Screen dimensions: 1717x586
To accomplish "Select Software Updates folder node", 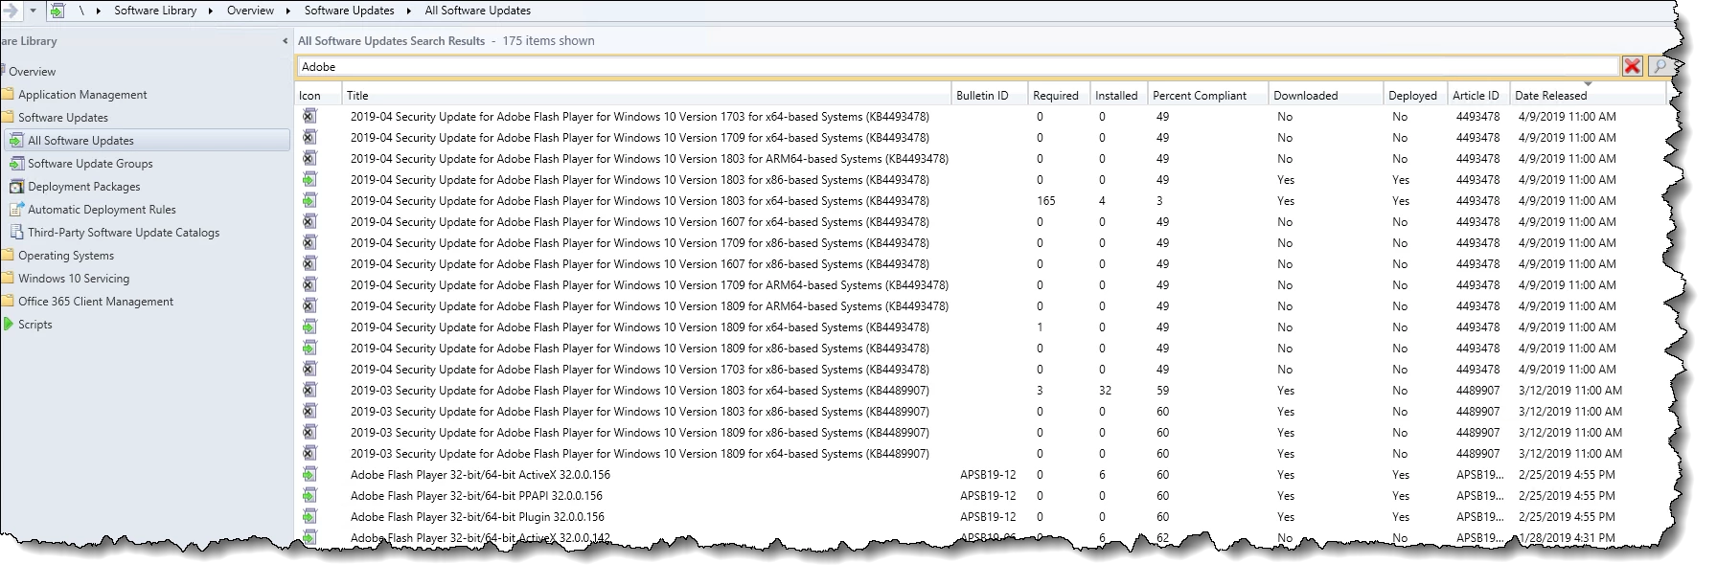I will pyautogui.click(x=63, y=118).
